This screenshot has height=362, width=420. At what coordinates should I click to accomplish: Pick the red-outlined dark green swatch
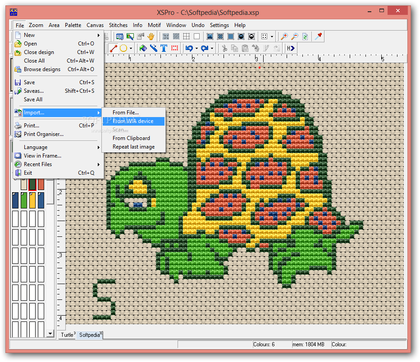(x=32, y=184)
